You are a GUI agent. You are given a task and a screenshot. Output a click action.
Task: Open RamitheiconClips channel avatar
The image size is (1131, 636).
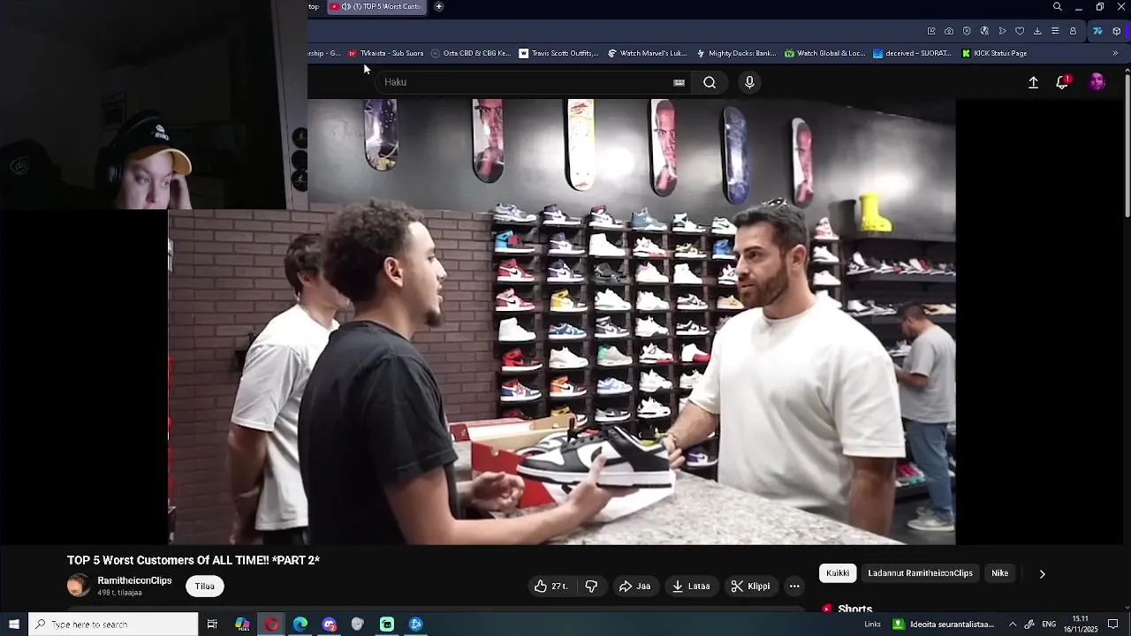(79, 586)
